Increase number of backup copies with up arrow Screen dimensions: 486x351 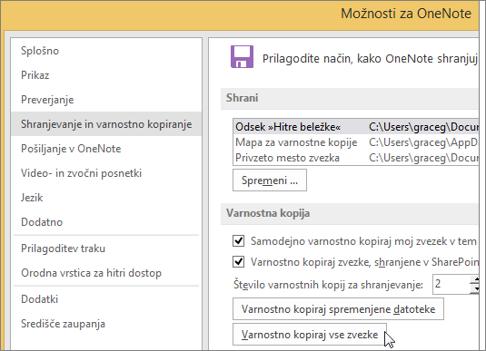coord(475,280)
